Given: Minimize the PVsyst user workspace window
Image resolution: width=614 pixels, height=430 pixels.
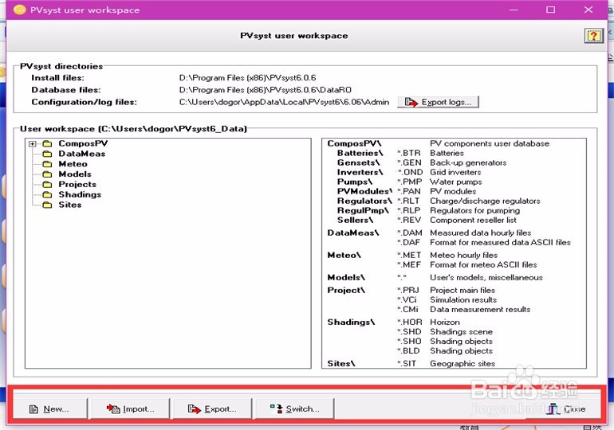Looking at the screenshot, I should click(514, 10).
